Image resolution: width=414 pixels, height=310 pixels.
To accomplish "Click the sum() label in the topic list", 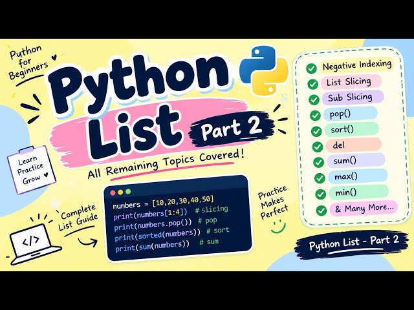I will click(x=356, y=161).
